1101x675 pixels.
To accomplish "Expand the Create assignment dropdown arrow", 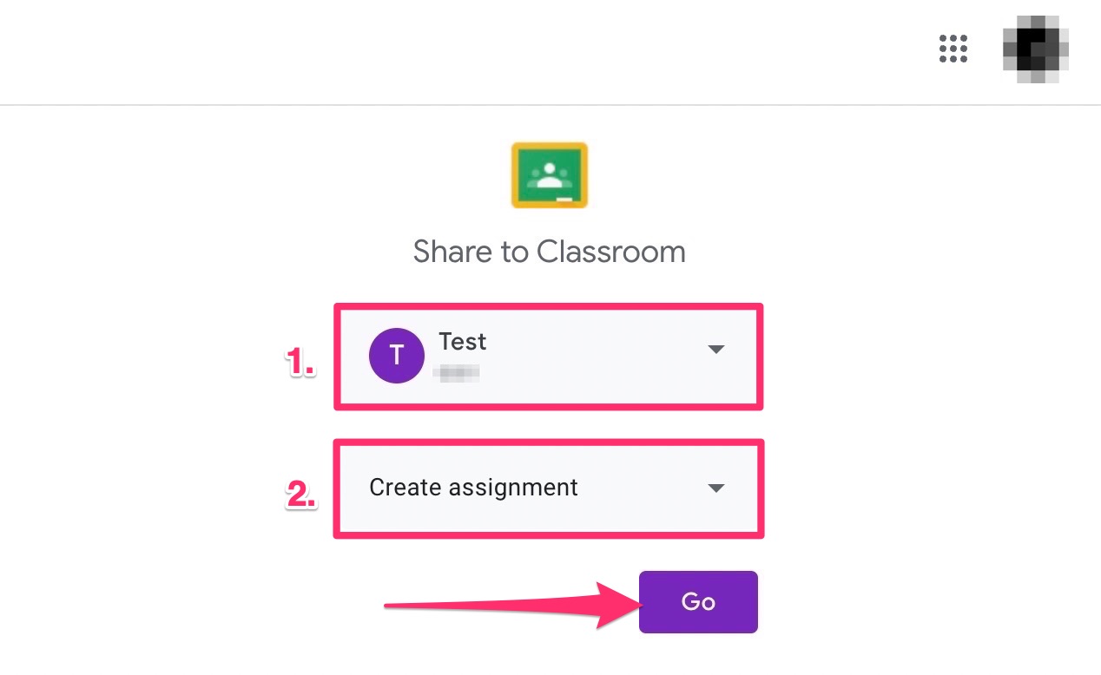I will [x=715, y=488].
